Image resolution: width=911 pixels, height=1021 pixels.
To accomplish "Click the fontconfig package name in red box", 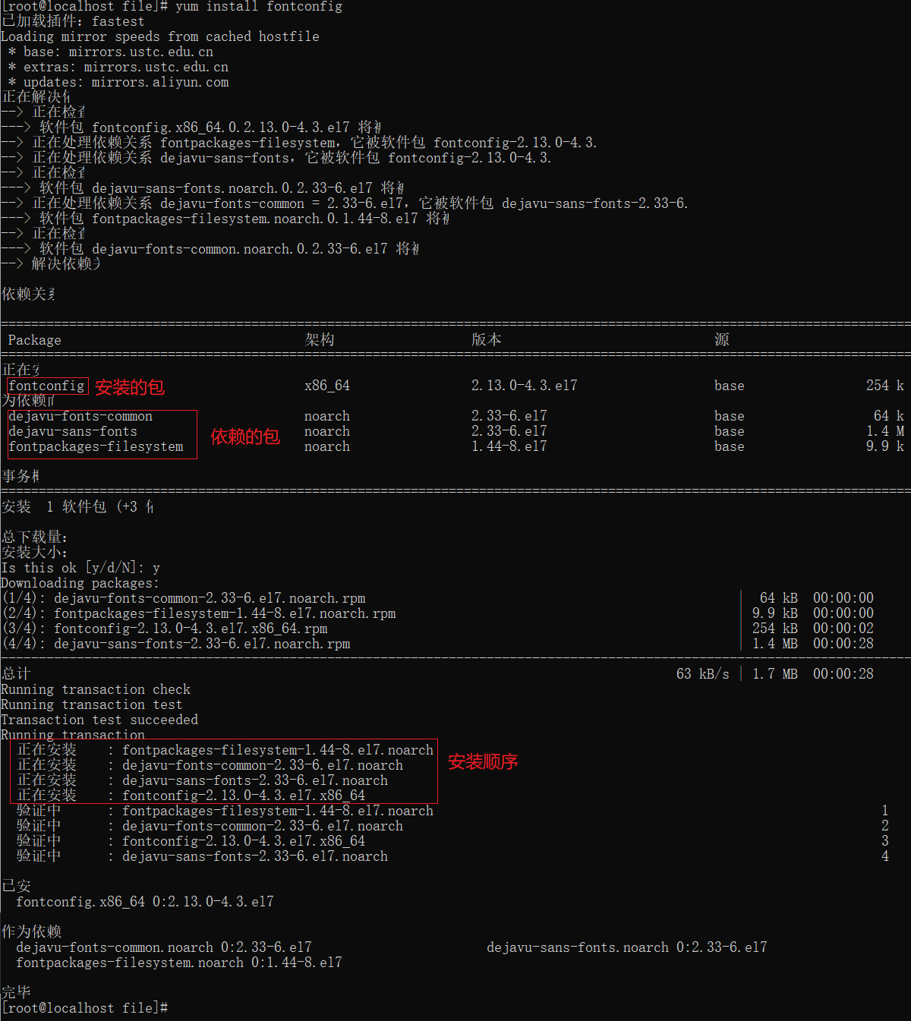I will click(46, 386).
